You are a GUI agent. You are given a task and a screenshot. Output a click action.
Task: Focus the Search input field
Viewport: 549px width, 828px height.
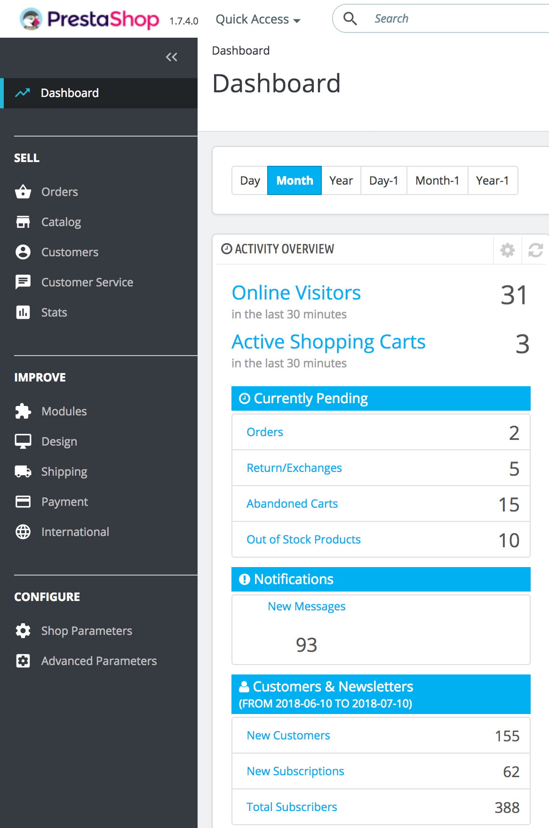452,19
